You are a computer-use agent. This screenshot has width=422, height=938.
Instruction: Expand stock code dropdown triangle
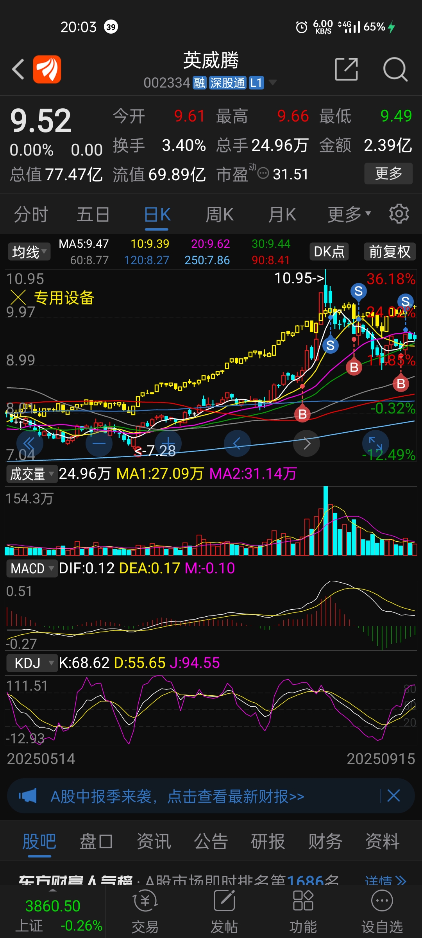pyautogui.click(x=273, y=82)
